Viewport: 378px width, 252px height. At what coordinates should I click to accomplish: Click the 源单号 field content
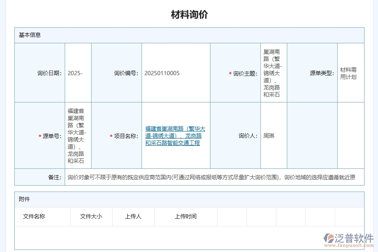tap(78, 135)
